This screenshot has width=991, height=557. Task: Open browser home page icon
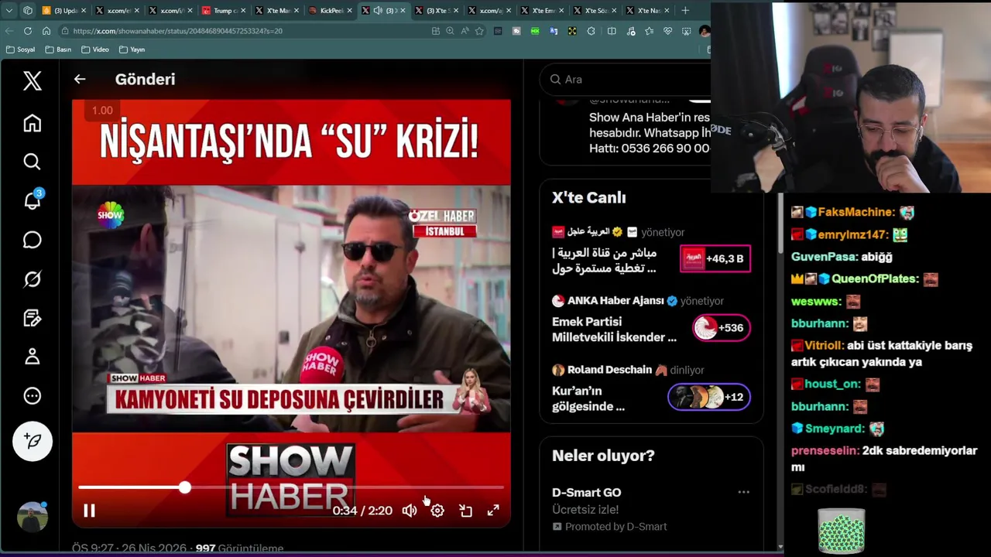[x=46, y=31]
